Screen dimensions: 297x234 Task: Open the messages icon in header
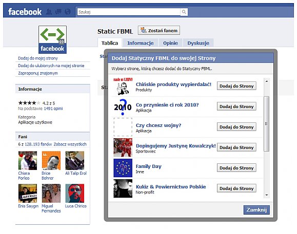(x=58, y=12)
